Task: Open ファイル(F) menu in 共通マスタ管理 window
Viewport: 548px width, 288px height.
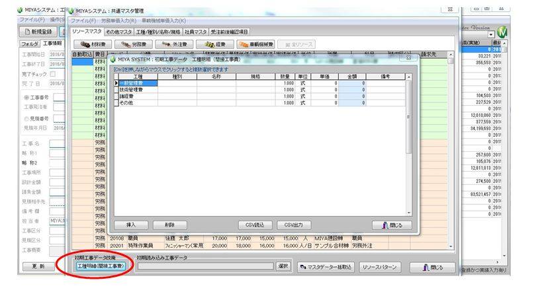Action: click(x=83, y=21)
